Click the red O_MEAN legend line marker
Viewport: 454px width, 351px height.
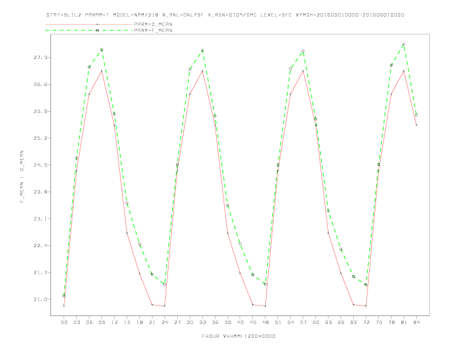(x=97, y=24)
